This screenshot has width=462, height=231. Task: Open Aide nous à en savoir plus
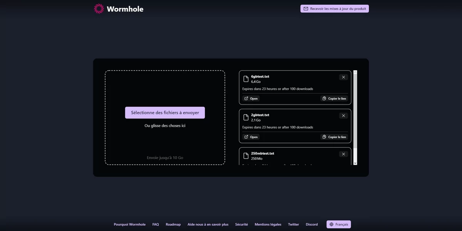pyautogui.click(x=208, y=224)
